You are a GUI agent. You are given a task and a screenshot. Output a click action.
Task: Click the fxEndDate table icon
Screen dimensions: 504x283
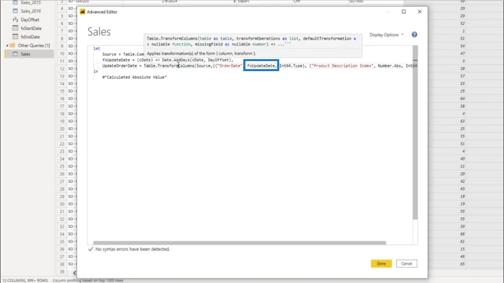pyautogui.click(x=15, y=36)
